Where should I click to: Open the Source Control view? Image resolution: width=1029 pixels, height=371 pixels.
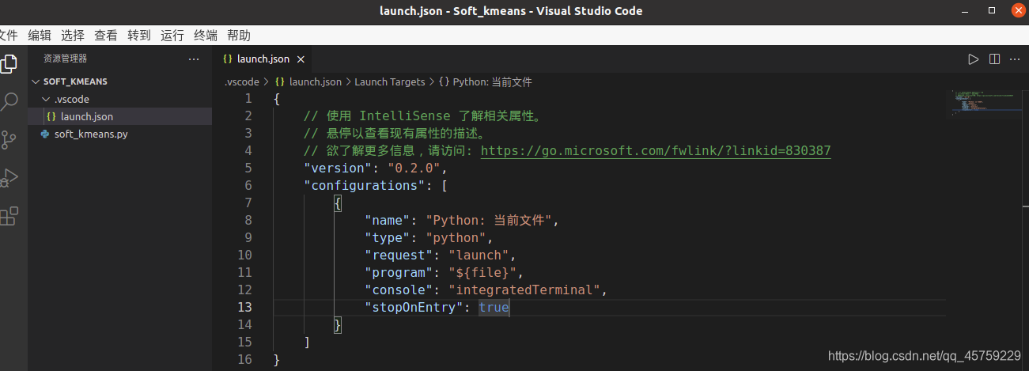(x=9, y=140)
